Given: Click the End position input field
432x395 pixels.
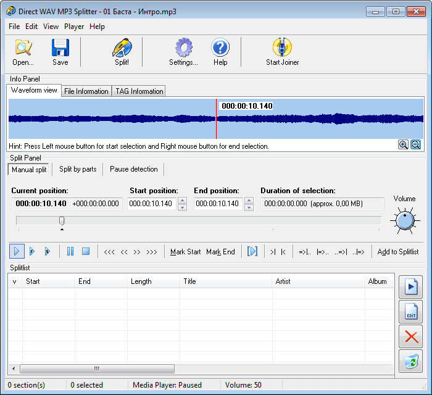Looking at the screenshot, I should pos(218,204).
